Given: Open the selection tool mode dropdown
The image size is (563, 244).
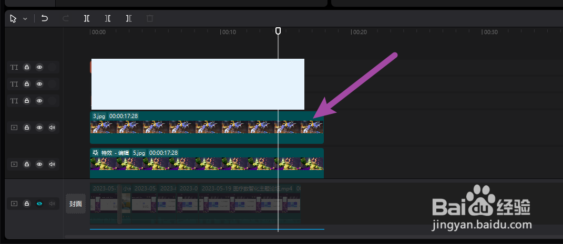Looking at the screenshot, I should 25,19.
